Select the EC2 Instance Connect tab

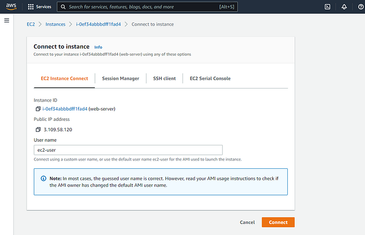click(64, 78)
